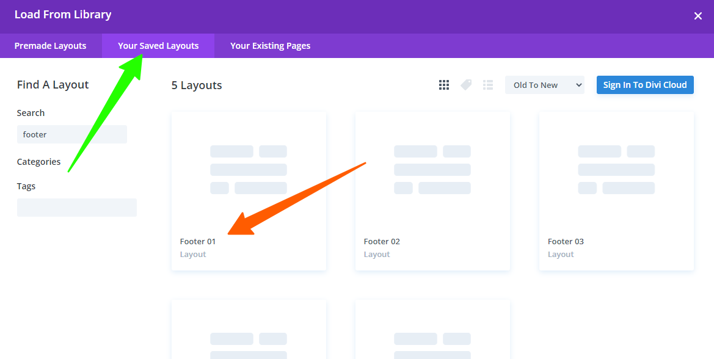This screenshot has height=359, width=714.
Task: Open the Old To New sort dropdown
Action: point(544,85)
